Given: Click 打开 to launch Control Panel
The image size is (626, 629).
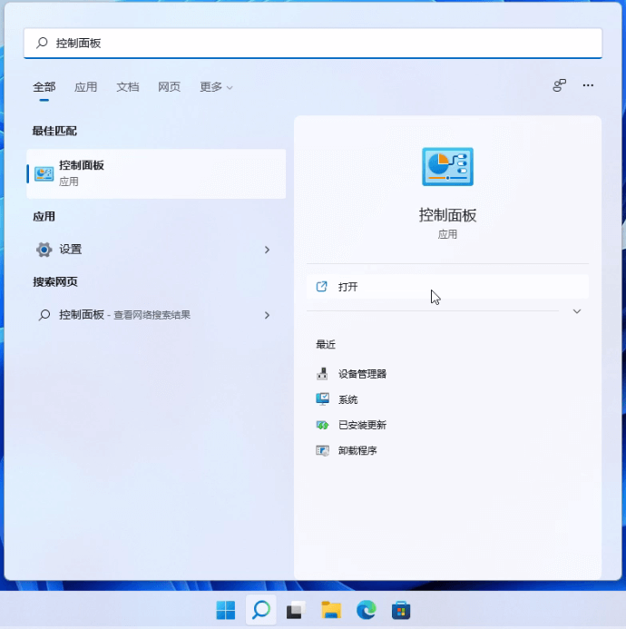Looking at the screenshot, I should (x=447, y=287).
